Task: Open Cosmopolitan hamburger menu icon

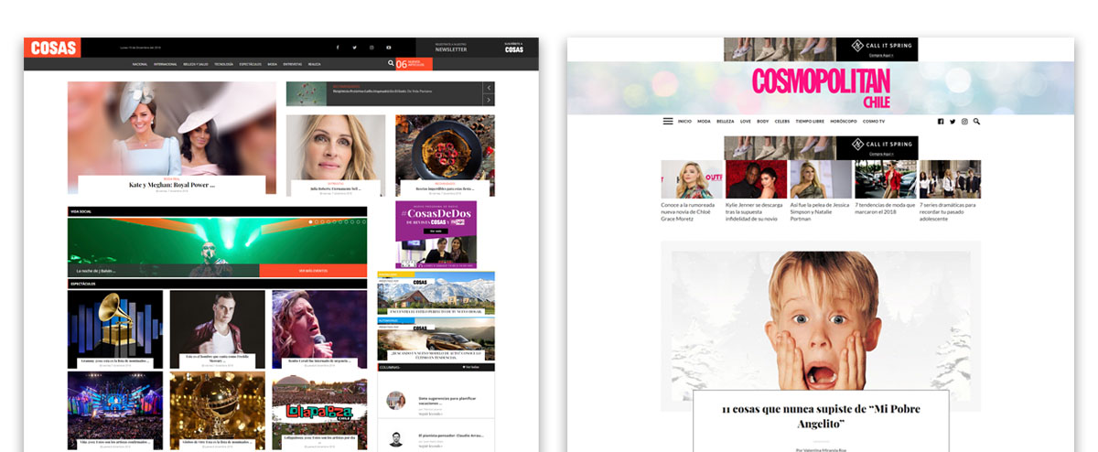Action: tap(668, 121)
